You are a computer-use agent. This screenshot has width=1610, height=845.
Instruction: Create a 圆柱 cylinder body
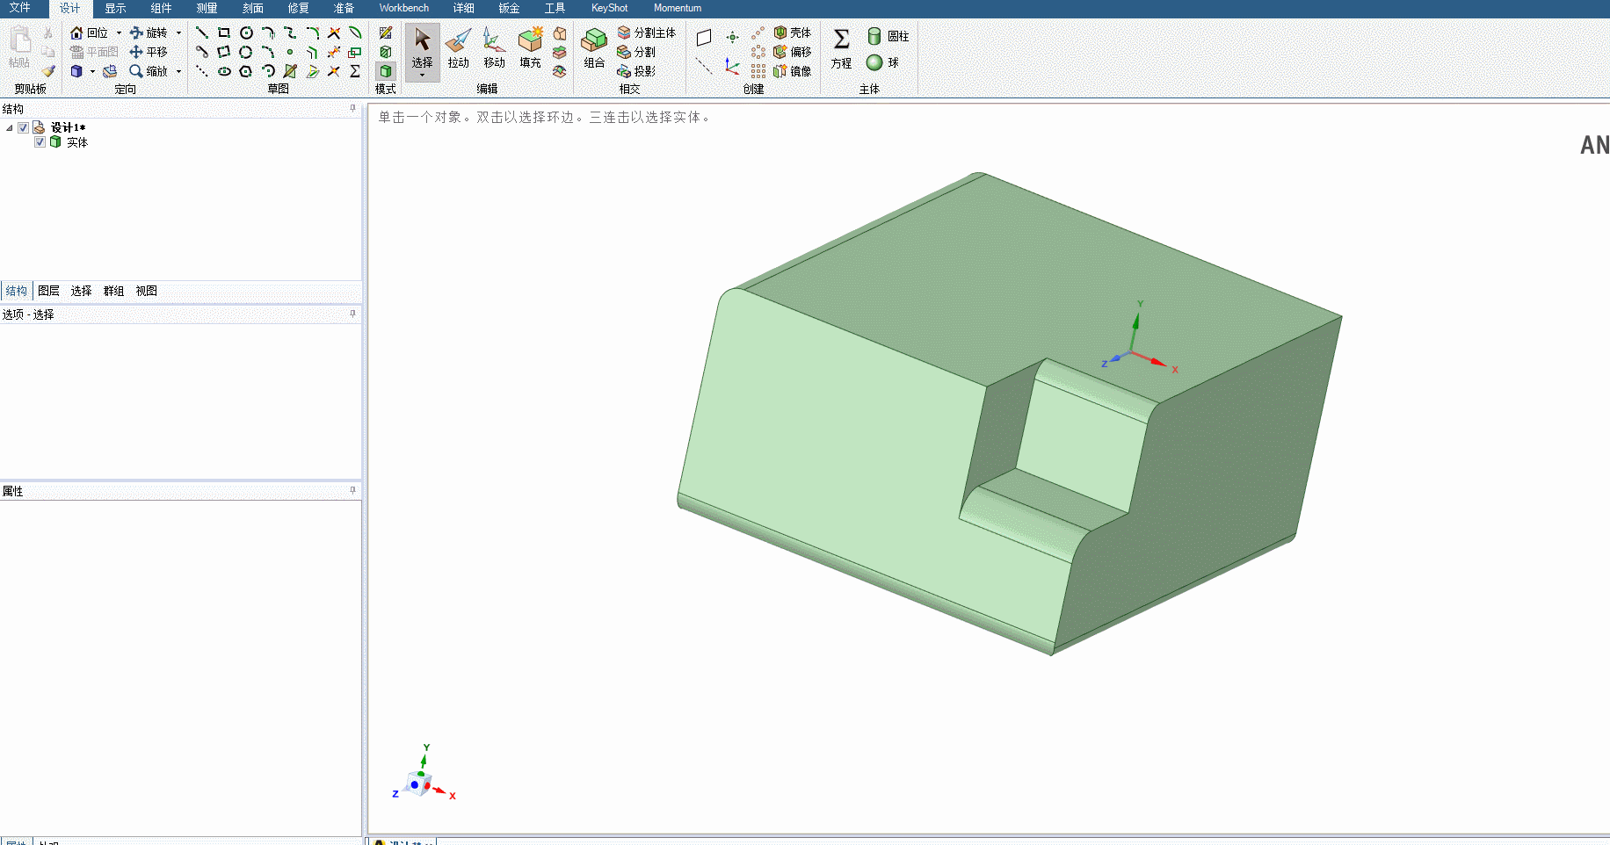tap(888, 36)
